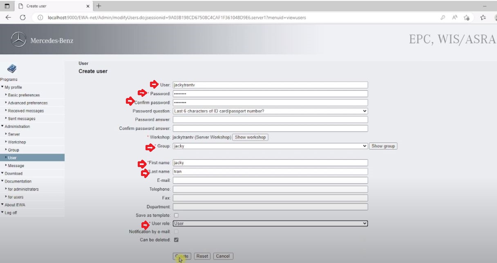Enable the Save as template checkbox

tap(176, 215)
